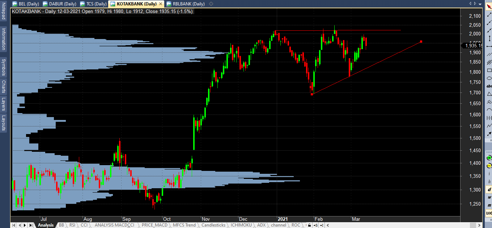Toggle the chart lock icon
The width and height of the screenshot is (492, 228).
309,225
